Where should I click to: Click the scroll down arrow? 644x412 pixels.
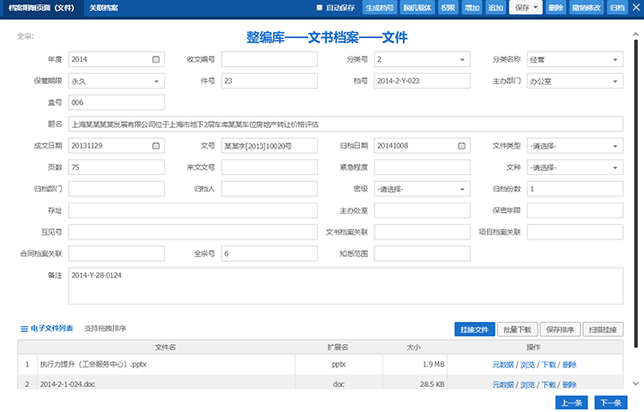point(635,384)
